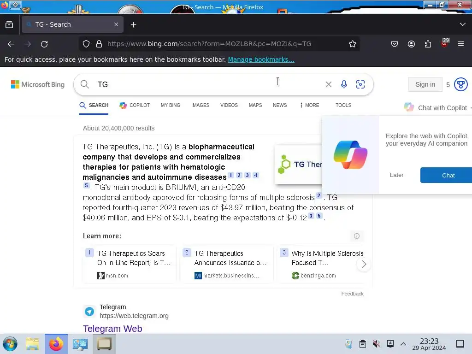Clear the Bing search query
The image size is (472, 354).
[x=328, y=85]
